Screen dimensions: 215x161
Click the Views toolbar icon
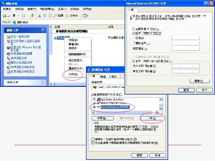coord(85,16)
